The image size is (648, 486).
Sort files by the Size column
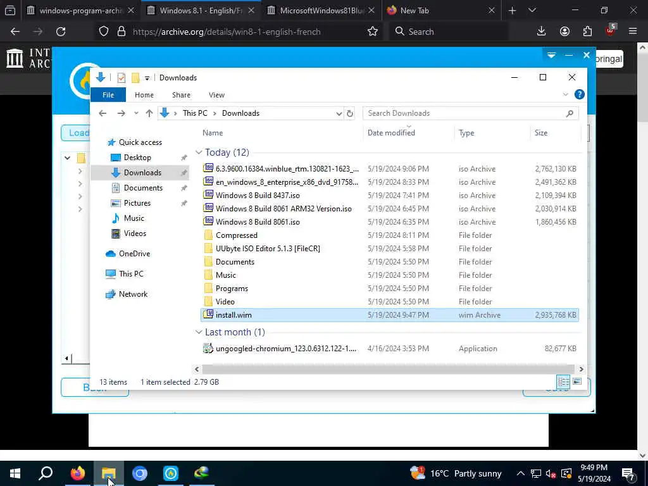pos(541,133)
